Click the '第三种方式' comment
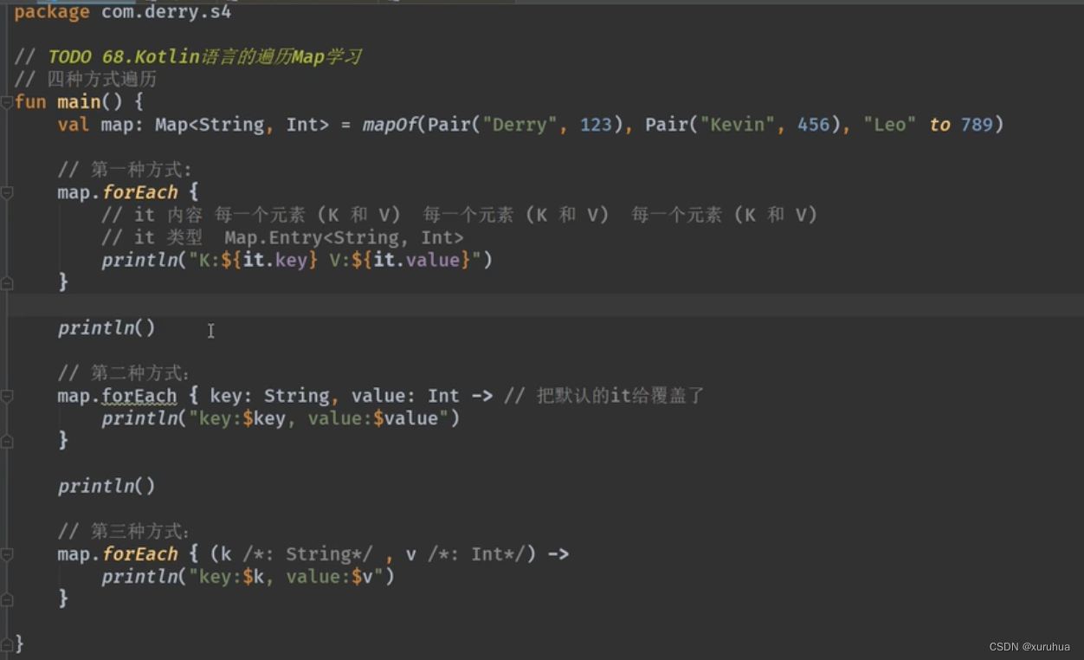The image size is (1084, 660). 125,531
